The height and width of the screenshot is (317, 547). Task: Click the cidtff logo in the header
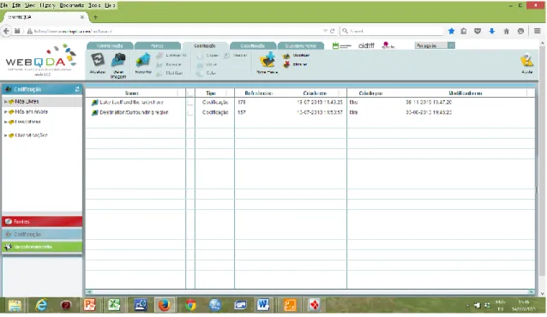[366, 45]
